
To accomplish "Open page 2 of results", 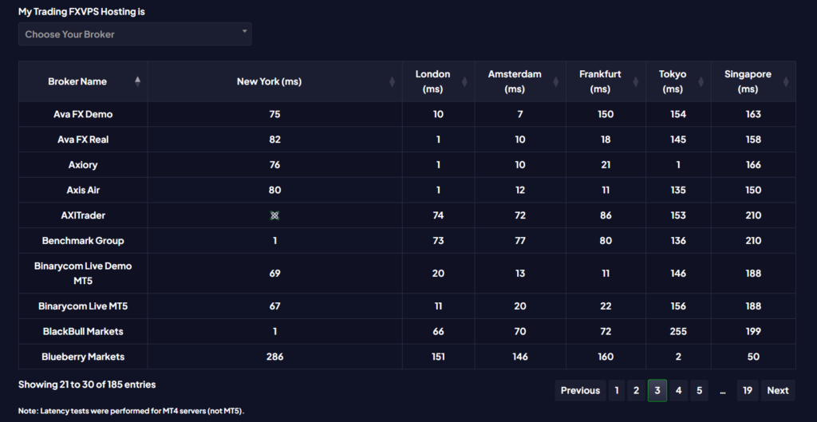I will 636,390.
